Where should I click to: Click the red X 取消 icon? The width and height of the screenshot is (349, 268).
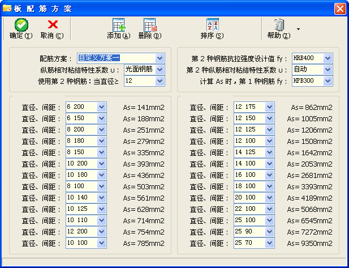(x=53, y=24)
